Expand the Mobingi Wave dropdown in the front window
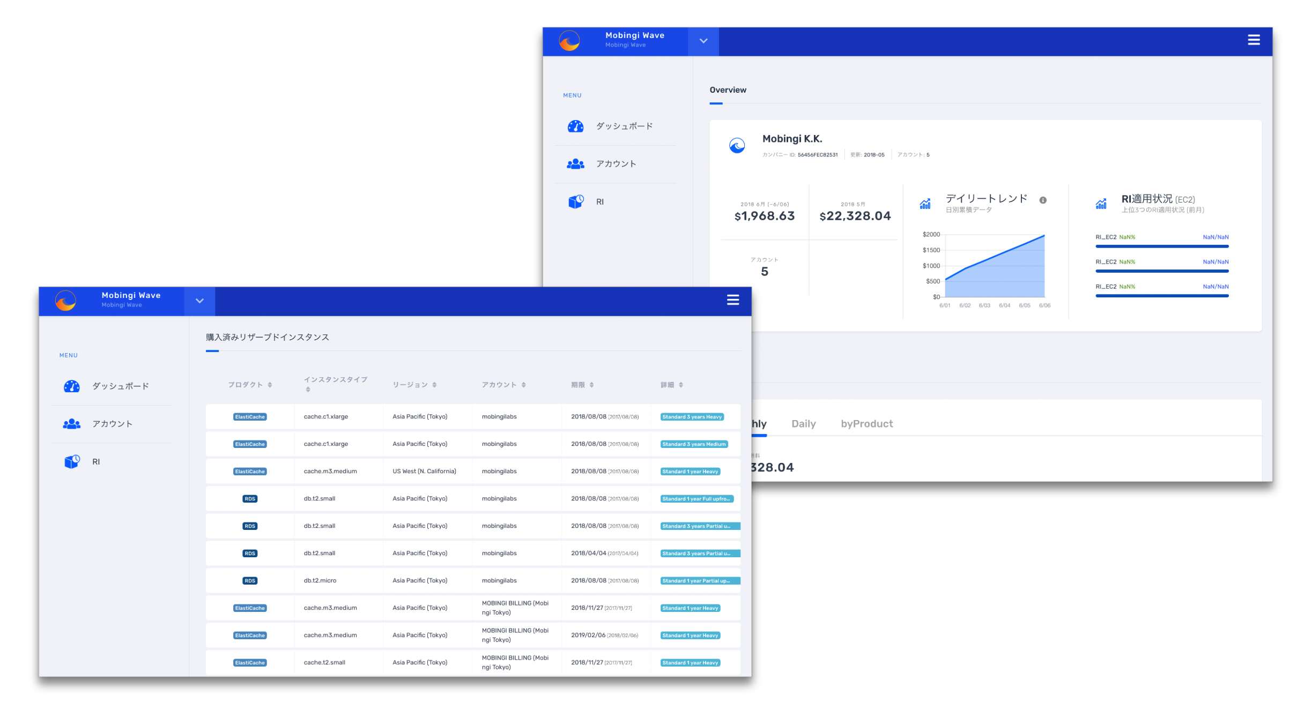The height and width of the screenshot is (718, 1304). coord(199,301)
